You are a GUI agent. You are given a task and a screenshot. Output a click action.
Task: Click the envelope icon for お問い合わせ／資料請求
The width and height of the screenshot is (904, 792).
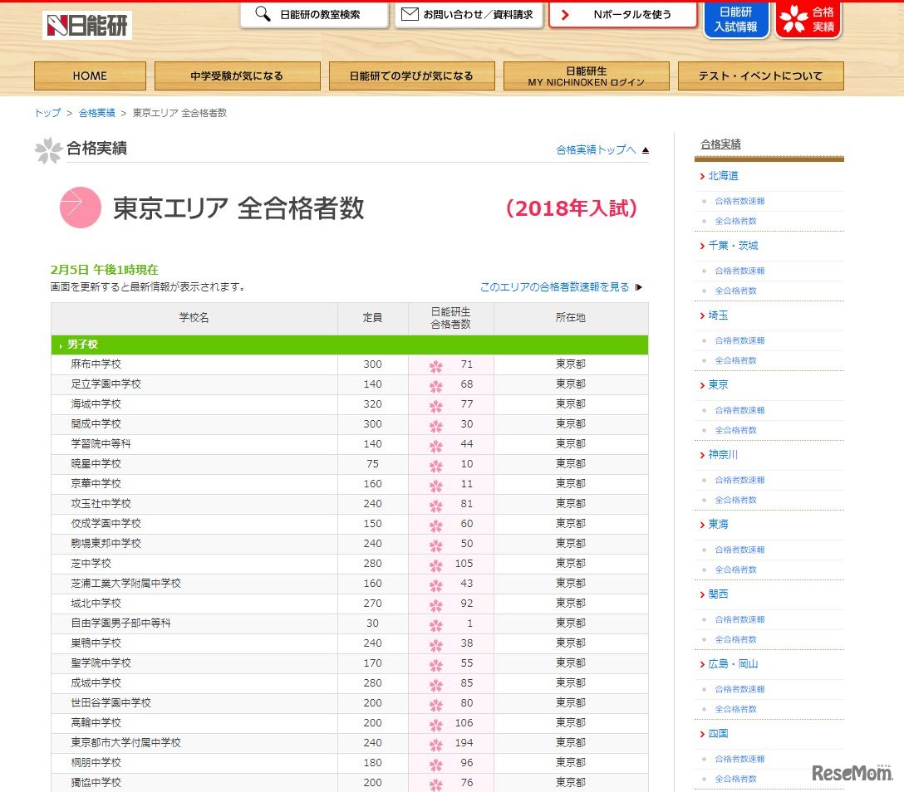411,13
